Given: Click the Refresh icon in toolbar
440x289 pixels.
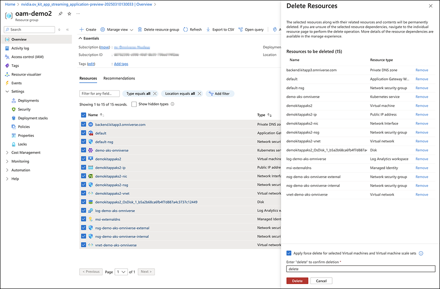Looking at the screenshot, I should [x=186, y=29].
